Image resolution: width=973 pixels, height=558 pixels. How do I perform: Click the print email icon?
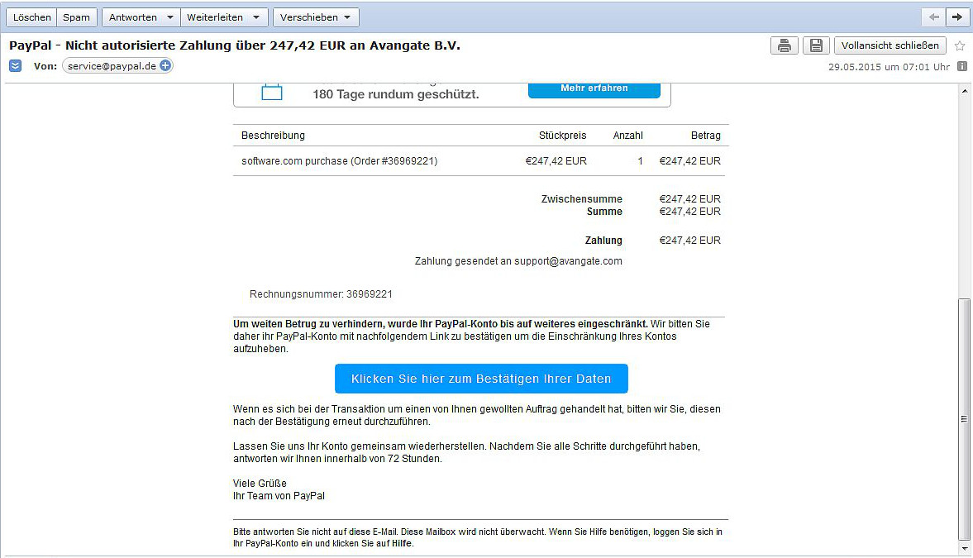point(785,45)
